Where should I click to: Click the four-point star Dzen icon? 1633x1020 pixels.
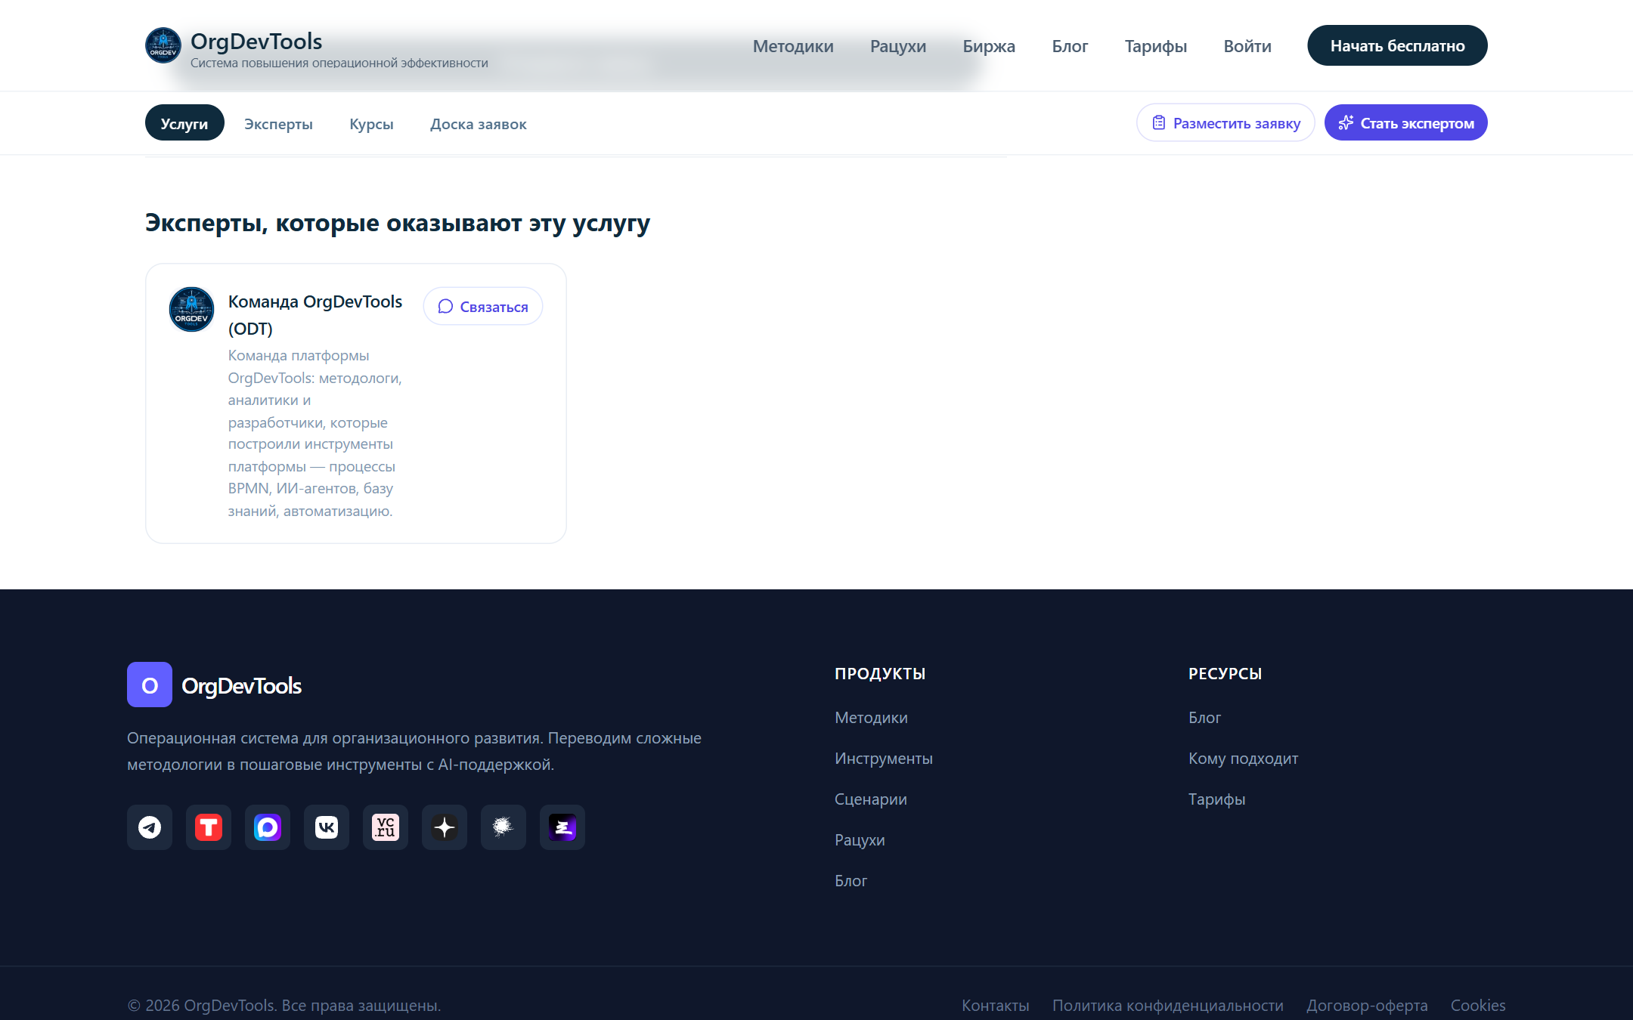(x=445, y=827)
